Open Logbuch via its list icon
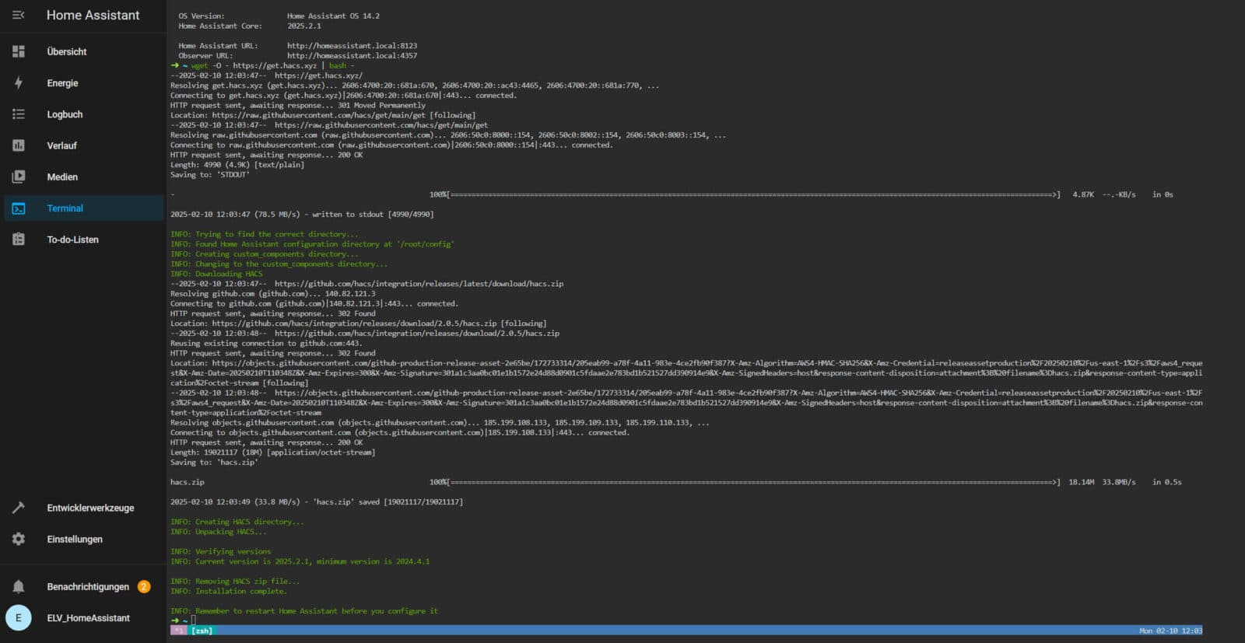This screenshot has height=643, width=1245. [19, 114]
